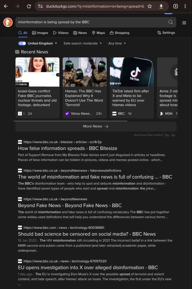Screen dimensions: 192x289
Task: Reload the page with the refresh icon
Action: click(x=29, y=6)
